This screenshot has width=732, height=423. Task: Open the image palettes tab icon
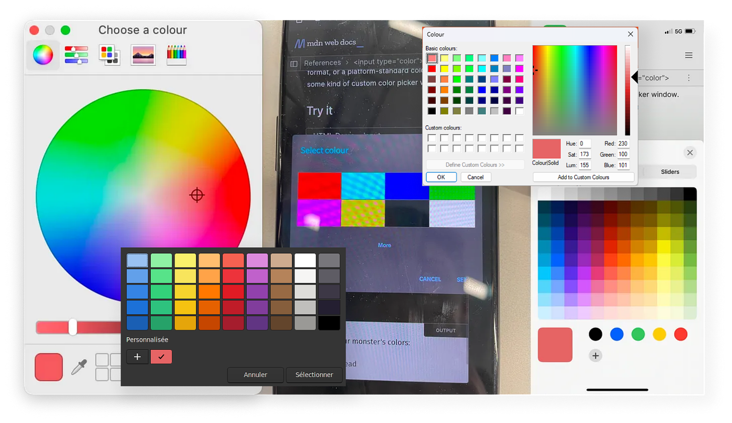[x=143, y=55]
